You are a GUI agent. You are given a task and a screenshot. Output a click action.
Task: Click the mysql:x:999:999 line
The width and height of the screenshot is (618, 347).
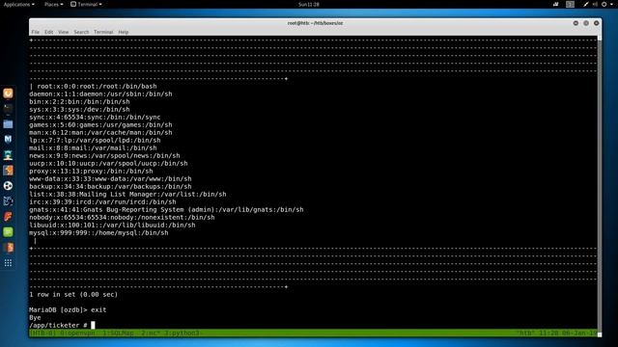click(98, 233)
